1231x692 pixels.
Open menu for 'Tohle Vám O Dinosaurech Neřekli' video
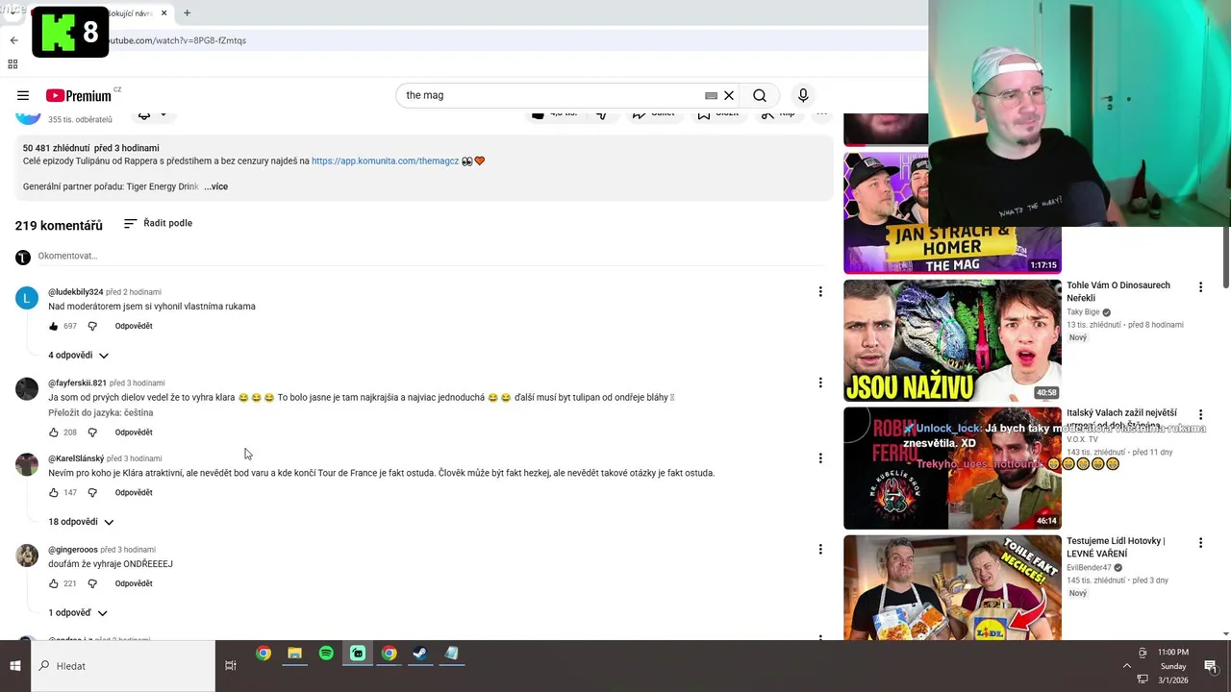pyautogui.click(x=1200, y=287)
